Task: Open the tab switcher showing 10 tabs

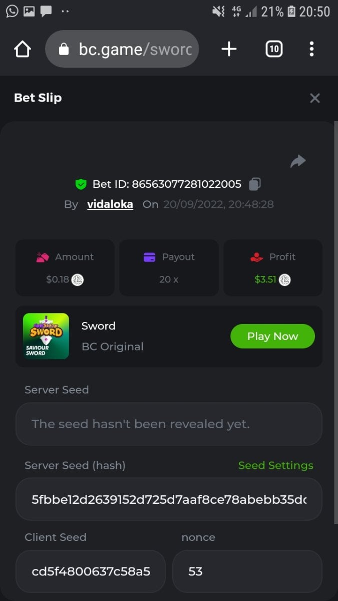Action: click(274, 49)
